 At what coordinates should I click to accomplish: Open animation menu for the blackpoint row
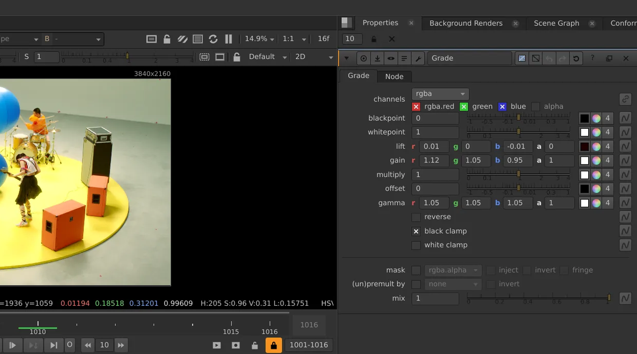pos(625,118)
